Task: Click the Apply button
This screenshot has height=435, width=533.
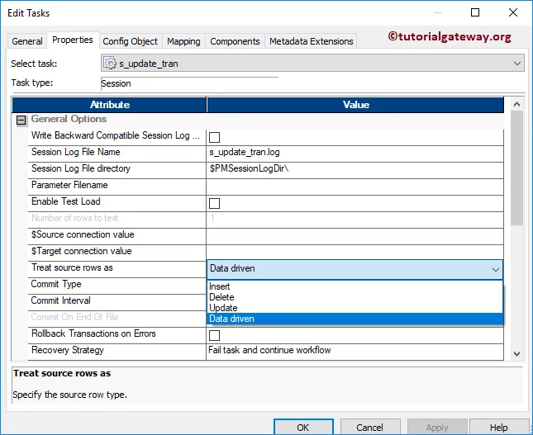Action: click(437, 427)
